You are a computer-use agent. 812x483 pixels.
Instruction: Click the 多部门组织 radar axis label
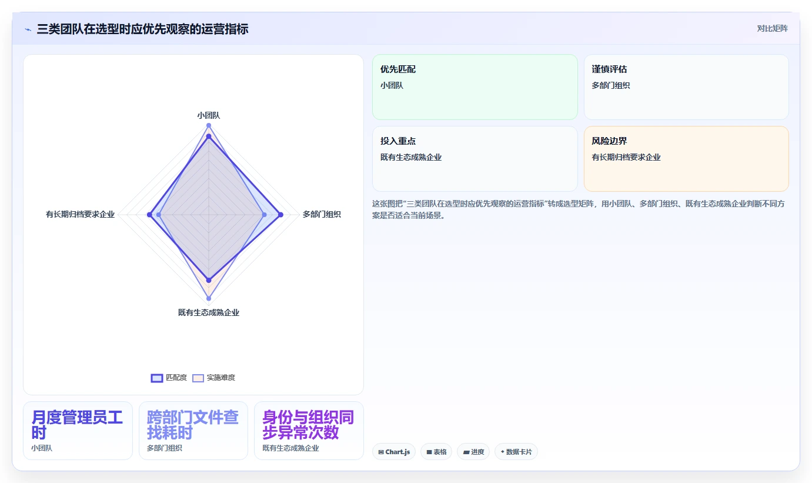[322, 214]
